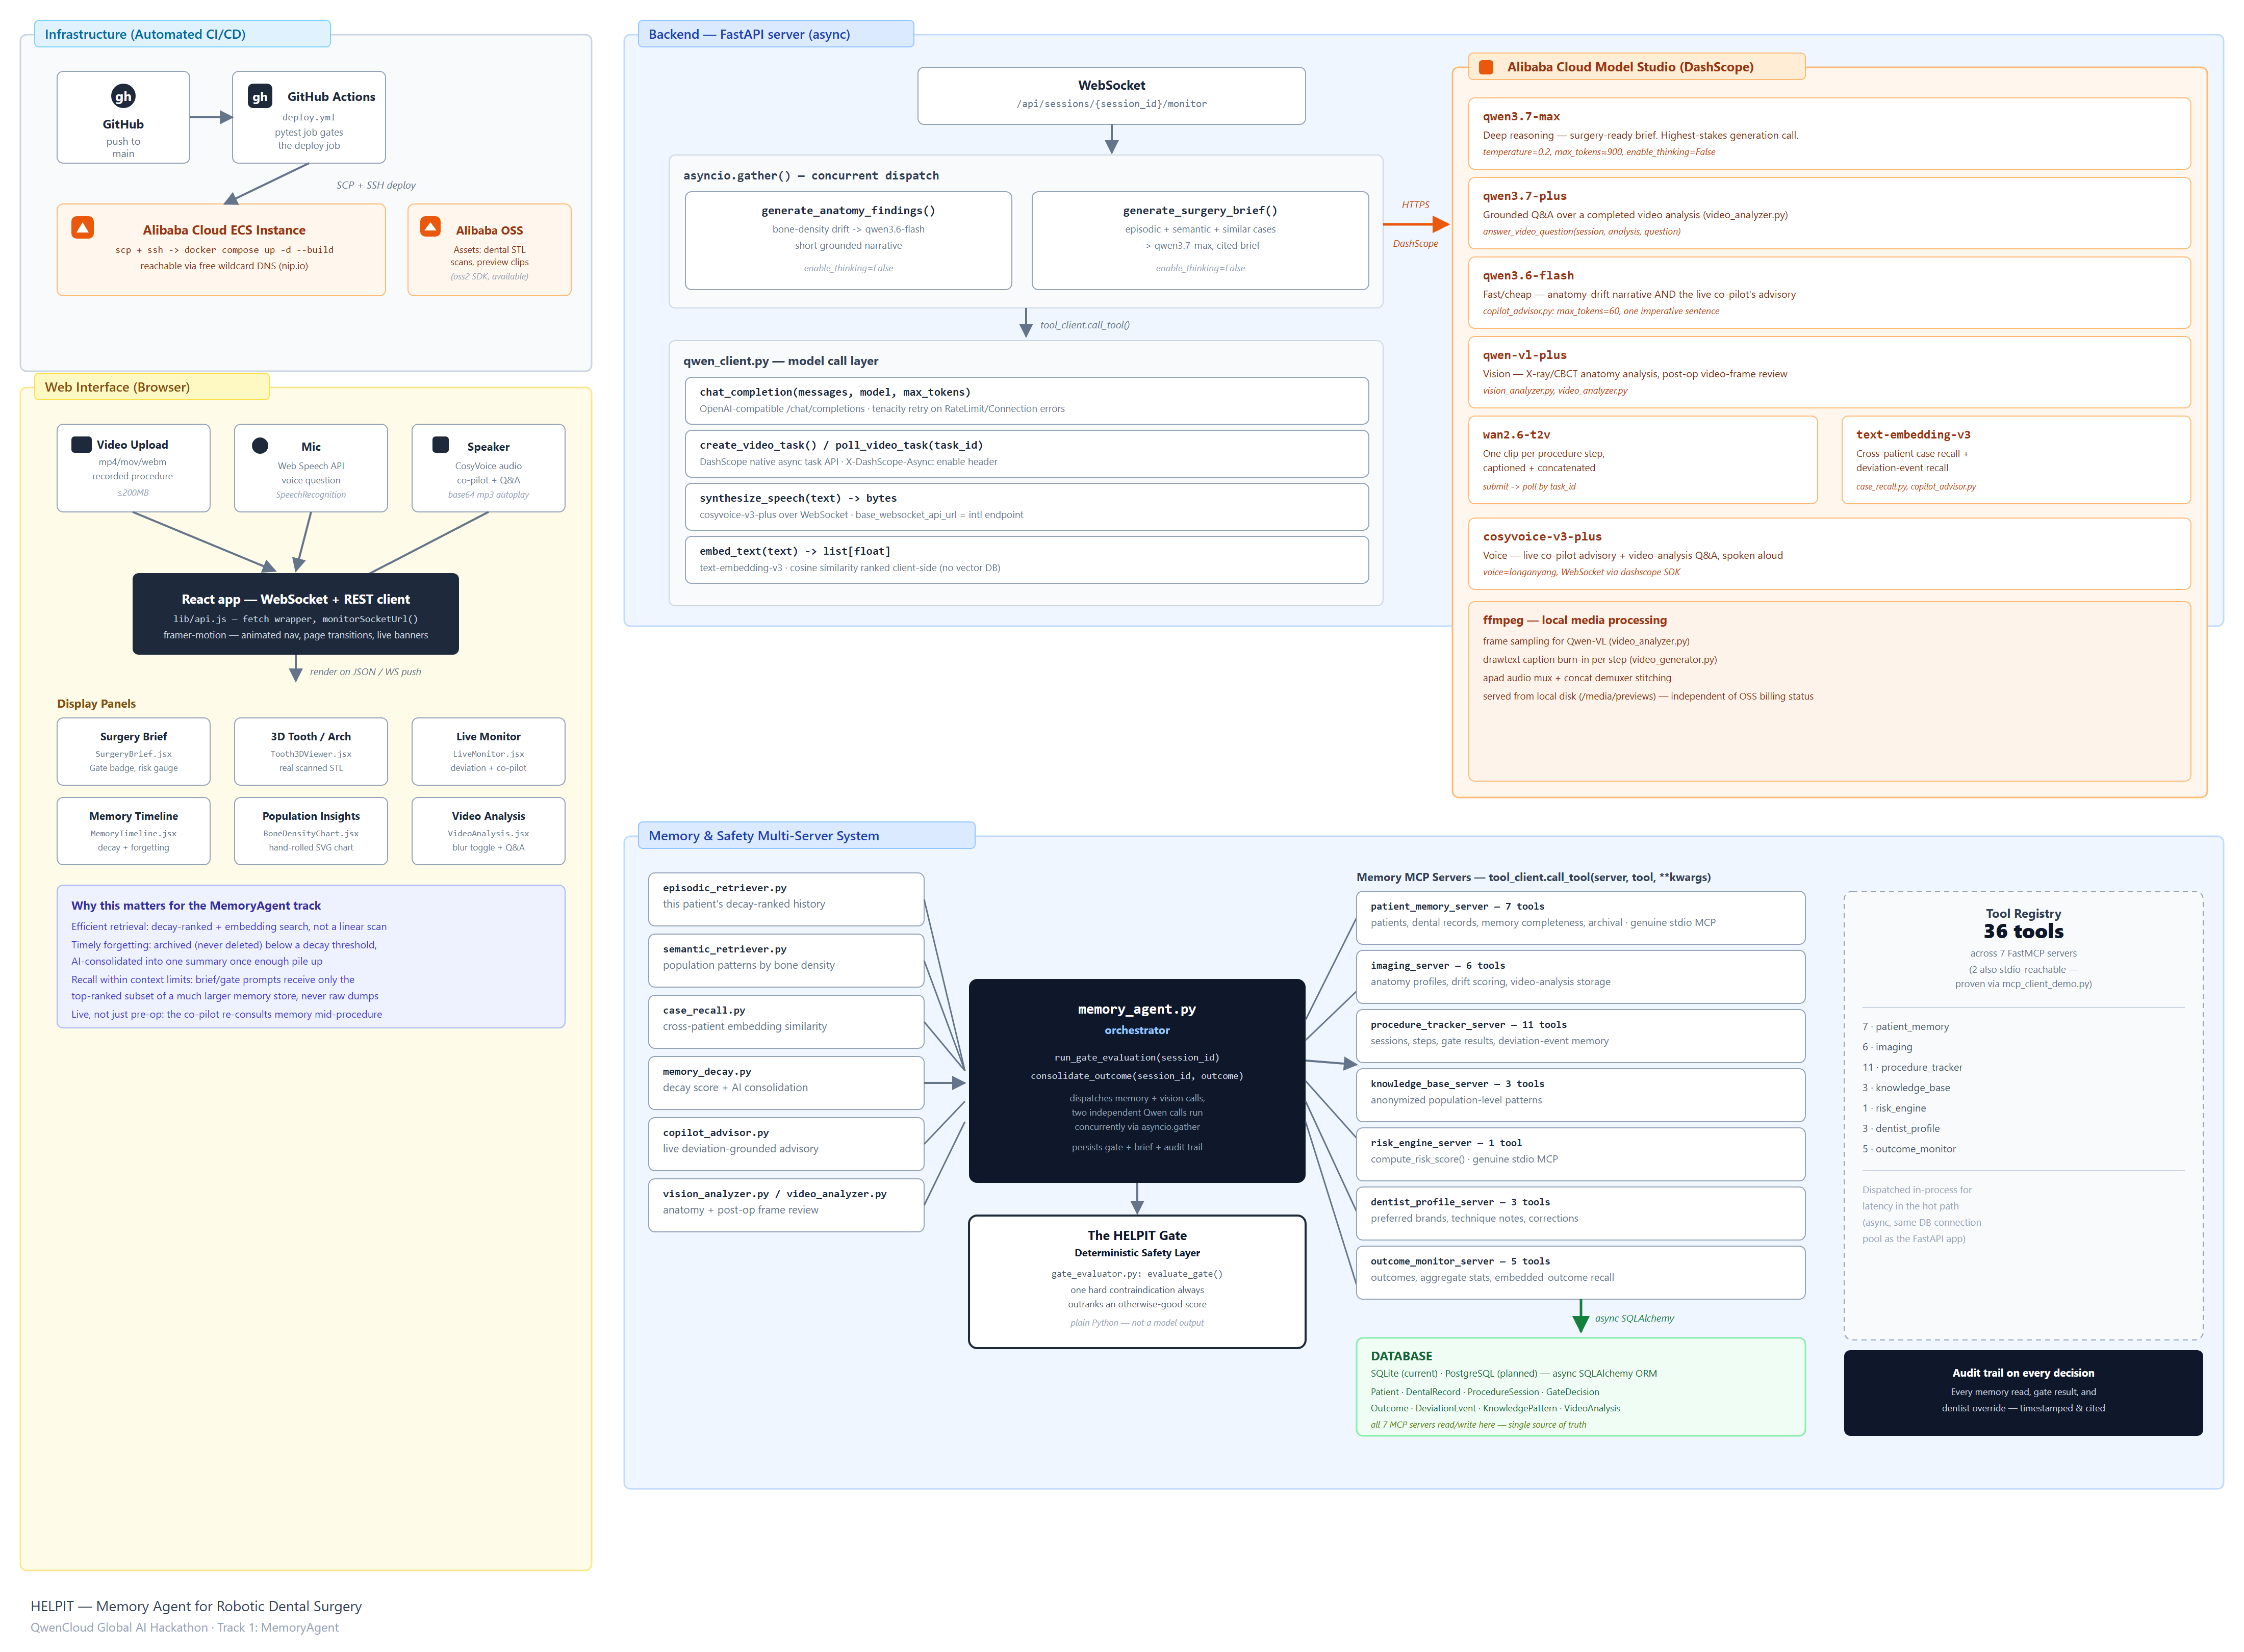Click the memory_agent.py orchestrator box
Image resolution: width=2244 pixels, height=1652 pixels.
coord(1137,1081)
